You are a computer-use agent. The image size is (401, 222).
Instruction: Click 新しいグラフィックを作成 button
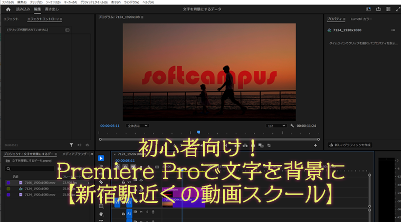pyautogui.click(x=350, y=145)
